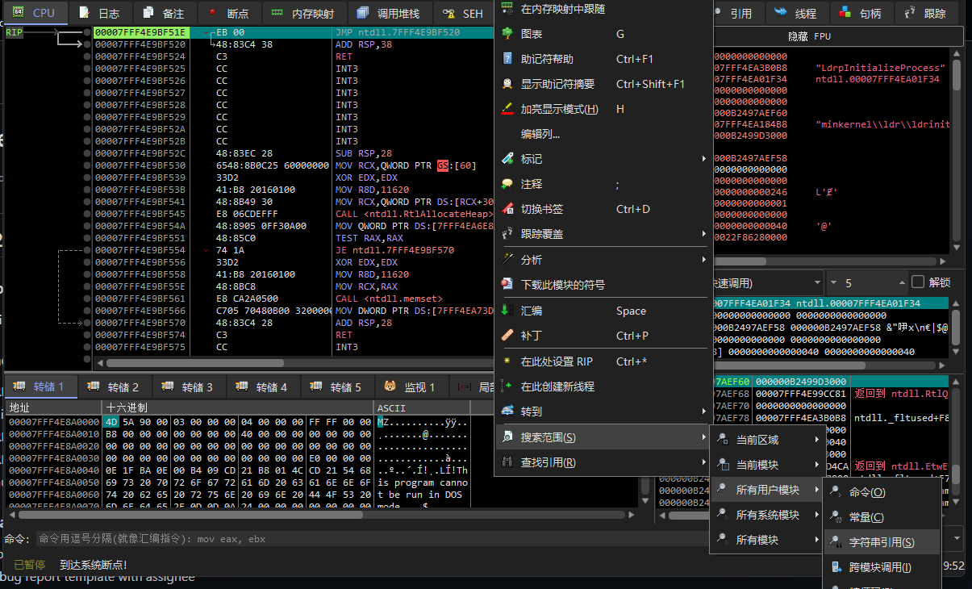Click the 隐藏 FPU button
The height and width of the screenshot is (589, 972).
click(809, 36)
